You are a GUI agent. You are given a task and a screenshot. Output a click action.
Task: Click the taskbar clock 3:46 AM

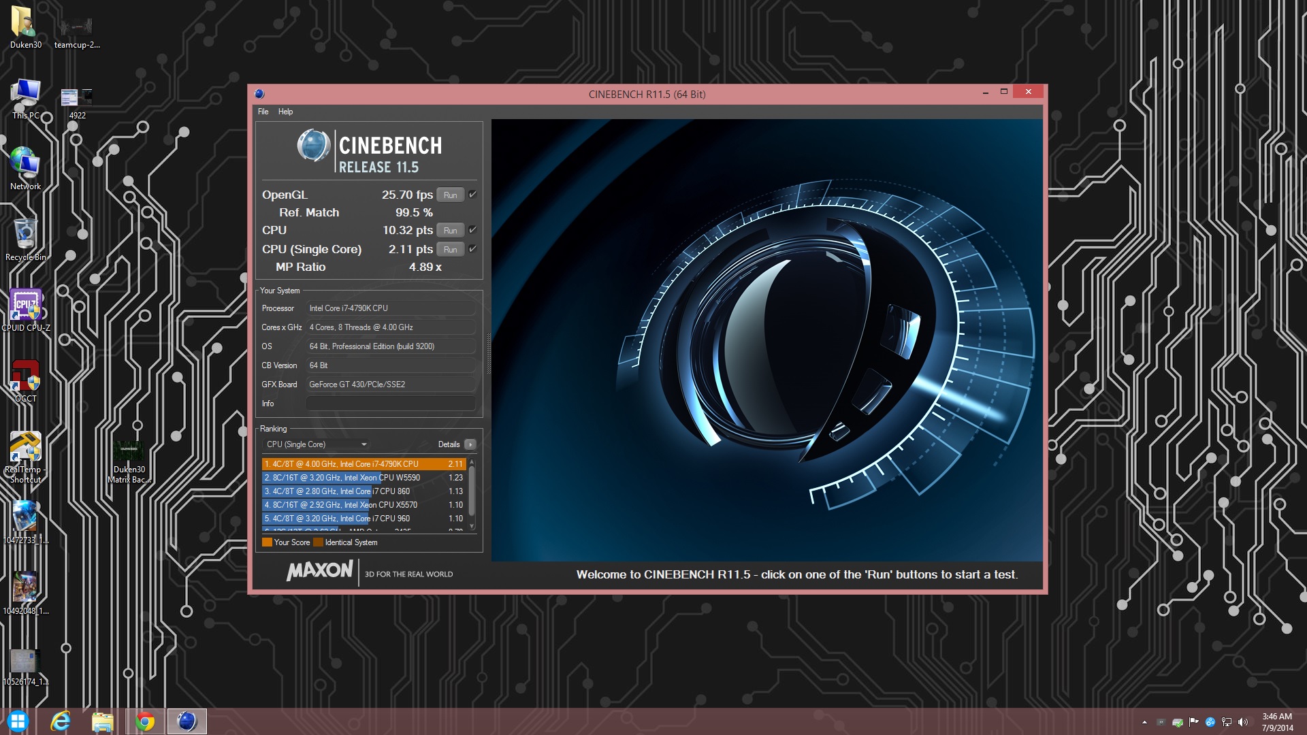pyautogui.click(x=1277, y=722)
